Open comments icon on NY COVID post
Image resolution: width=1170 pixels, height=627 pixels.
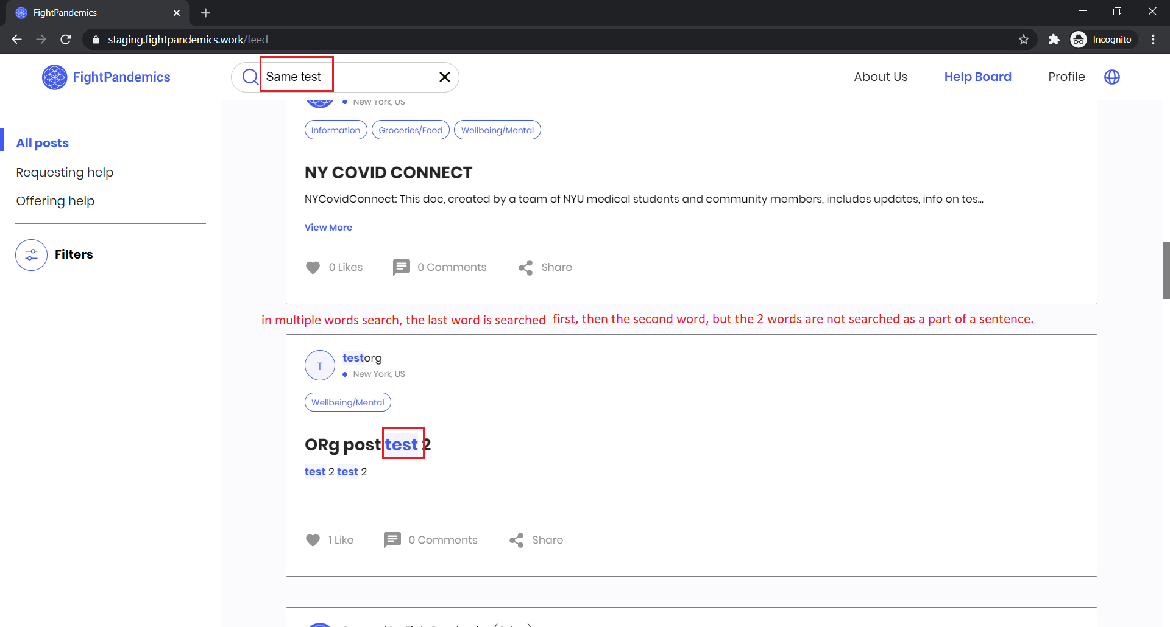tap(402, 267)
